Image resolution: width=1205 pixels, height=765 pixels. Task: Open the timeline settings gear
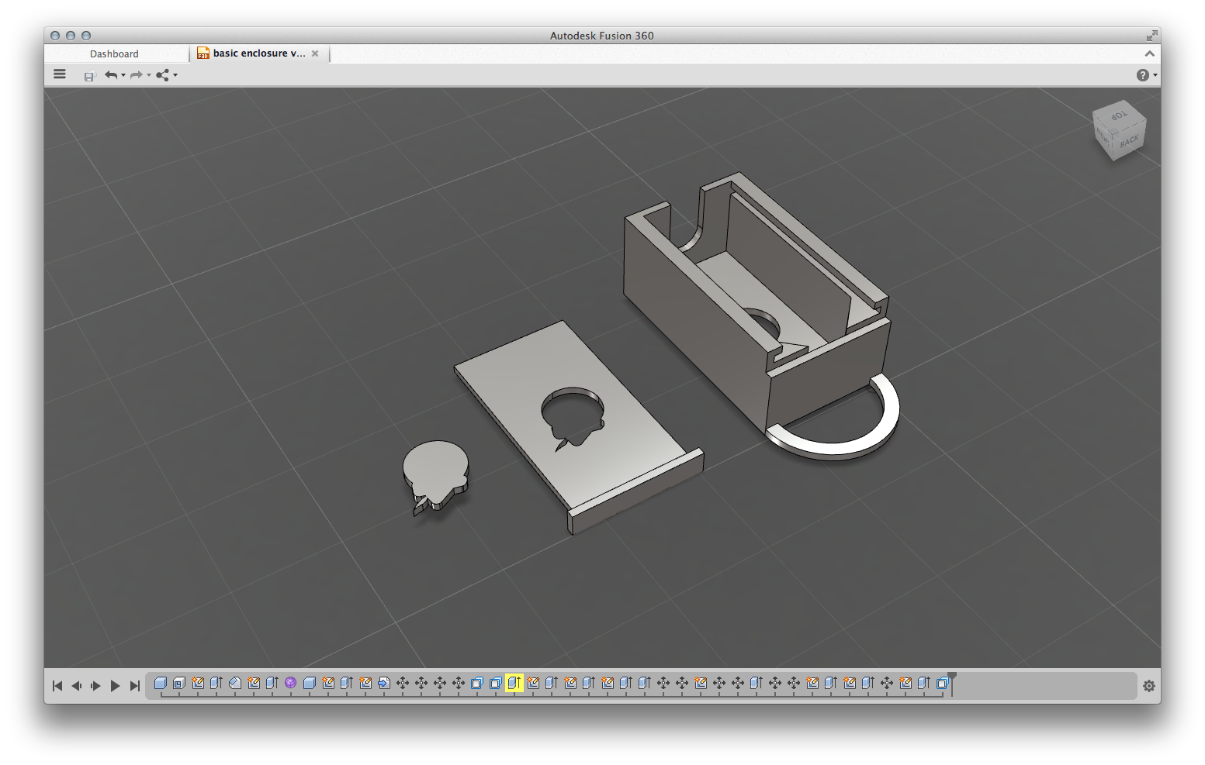(1149, 686)
